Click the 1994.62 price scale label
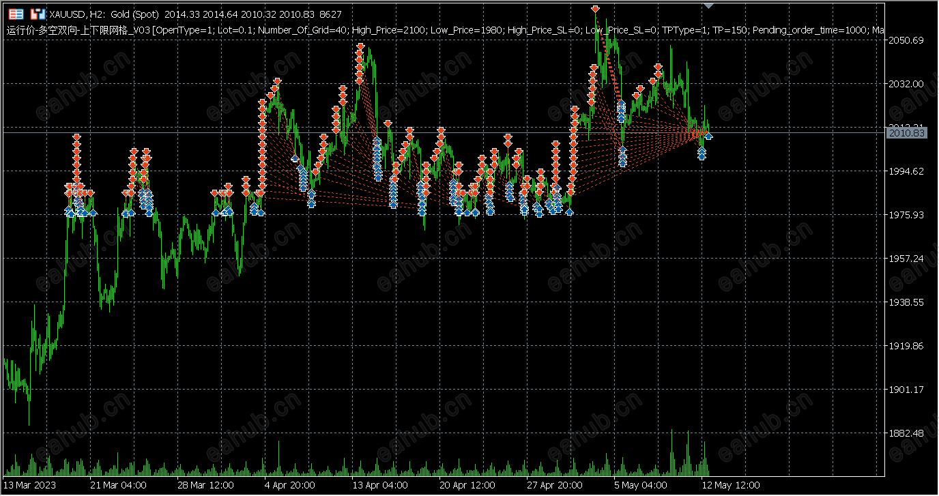Viewport: 939px width, 496px height. [x=906, y=171]
